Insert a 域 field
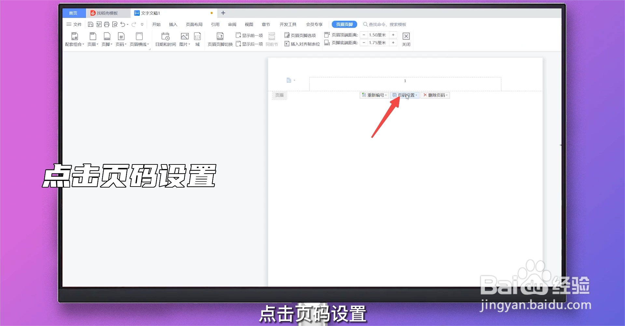 (197, 39)
